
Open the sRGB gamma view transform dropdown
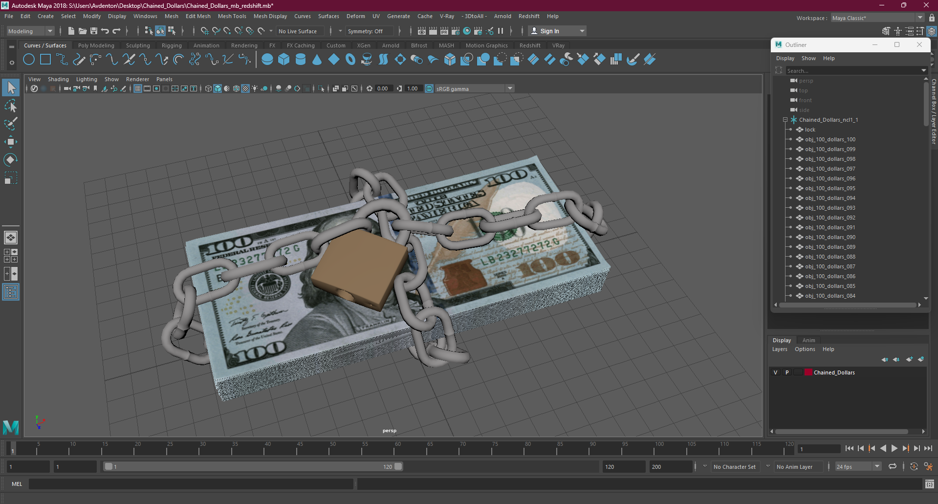coord(474,88)
